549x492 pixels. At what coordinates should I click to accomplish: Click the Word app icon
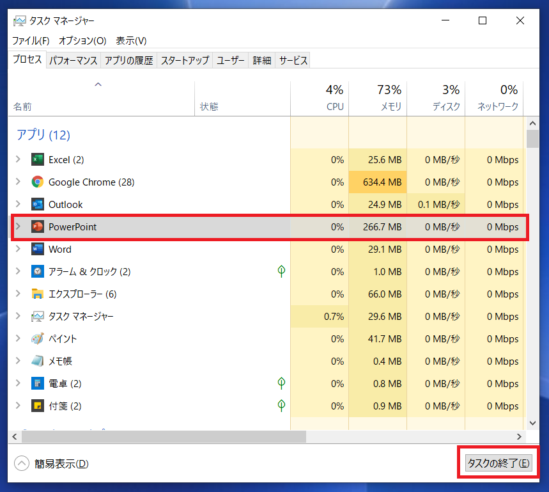click(x=38, y=250)
